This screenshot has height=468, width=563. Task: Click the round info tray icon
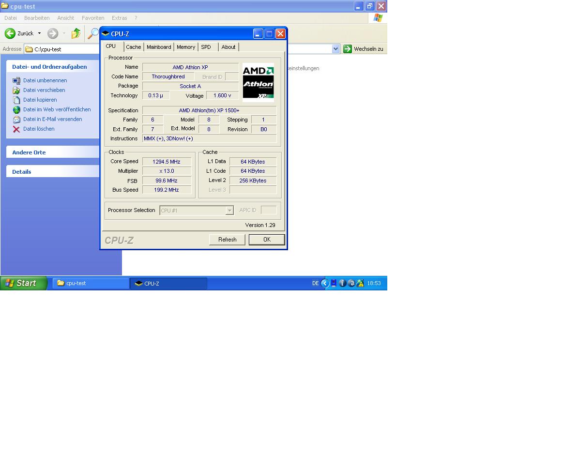coord(343,283)
